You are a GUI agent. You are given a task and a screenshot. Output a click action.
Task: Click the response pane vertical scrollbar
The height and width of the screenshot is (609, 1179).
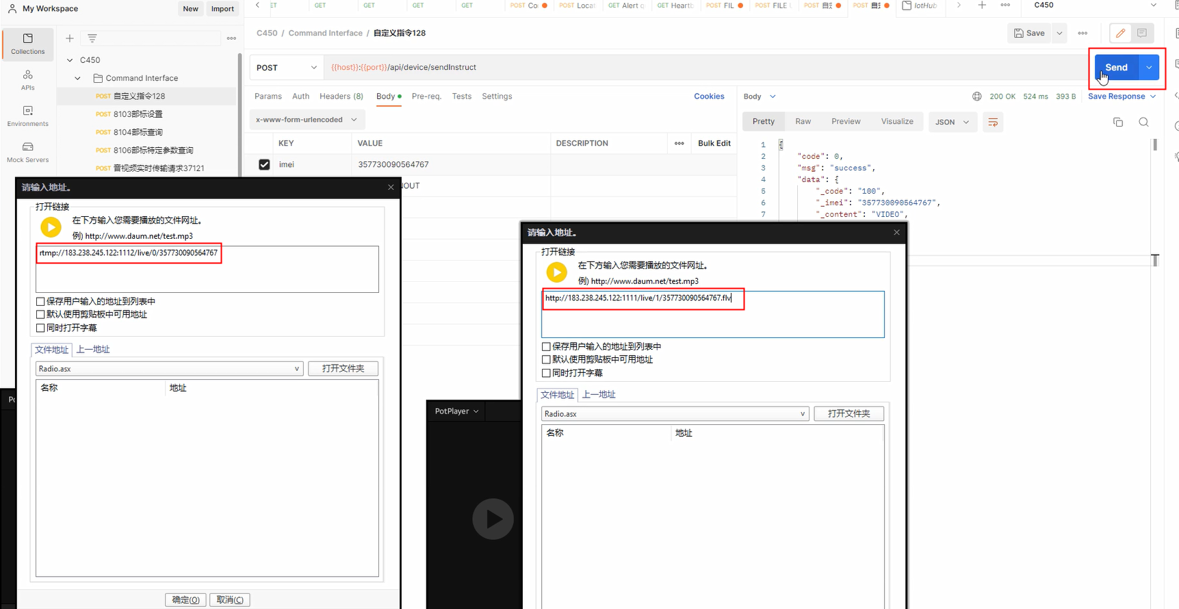1154,144
